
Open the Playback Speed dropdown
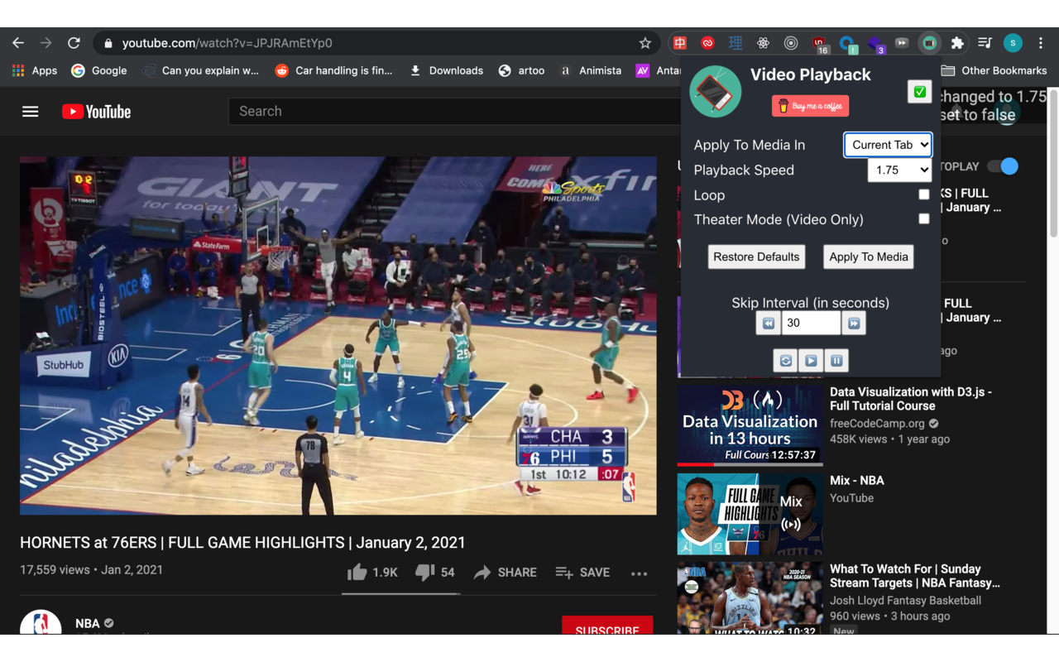899,170
